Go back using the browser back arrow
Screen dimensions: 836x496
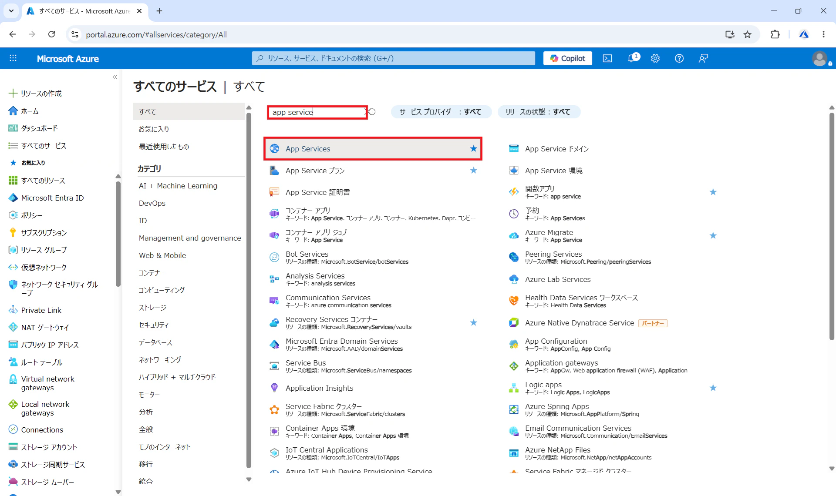[x=13, y=34]
